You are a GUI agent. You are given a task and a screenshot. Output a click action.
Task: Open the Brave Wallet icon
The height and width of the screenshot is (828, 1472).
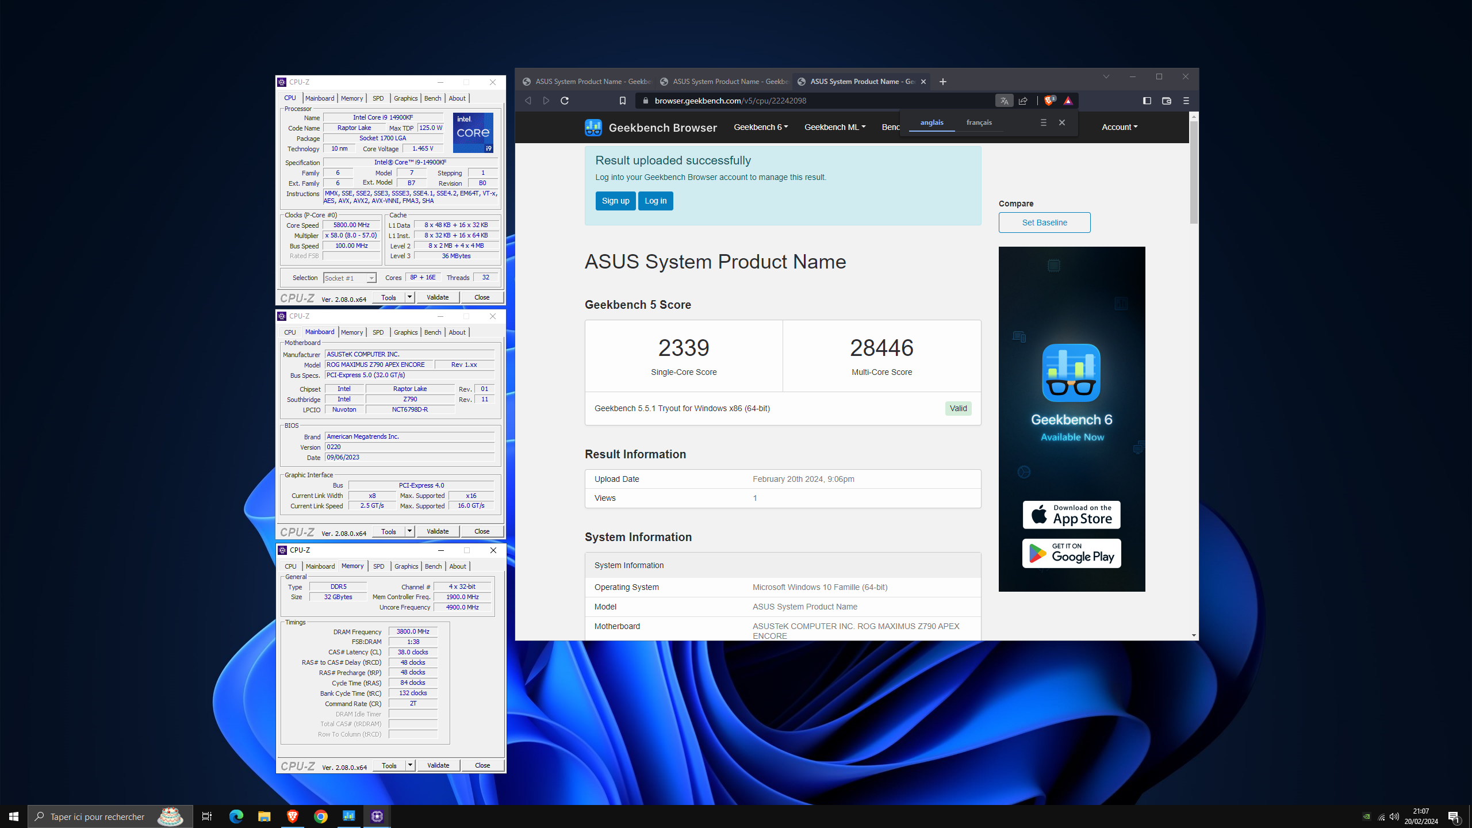(x=1167, y=101)
